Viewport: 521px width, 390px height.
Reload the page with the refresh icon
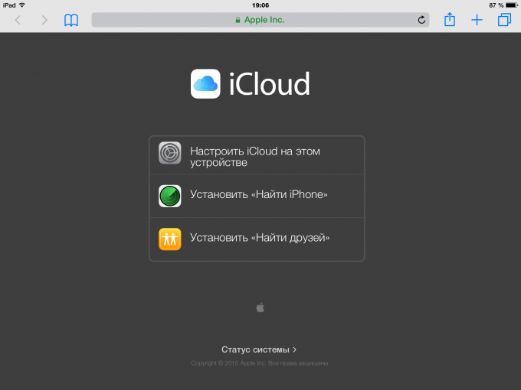click(x=421, y=20)
